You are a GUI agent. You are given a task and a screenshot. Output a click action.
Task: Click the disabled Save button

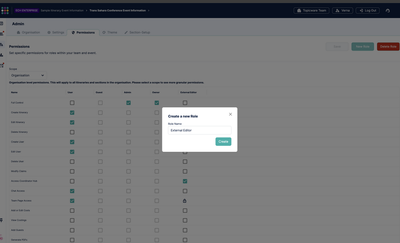(337, 47)
